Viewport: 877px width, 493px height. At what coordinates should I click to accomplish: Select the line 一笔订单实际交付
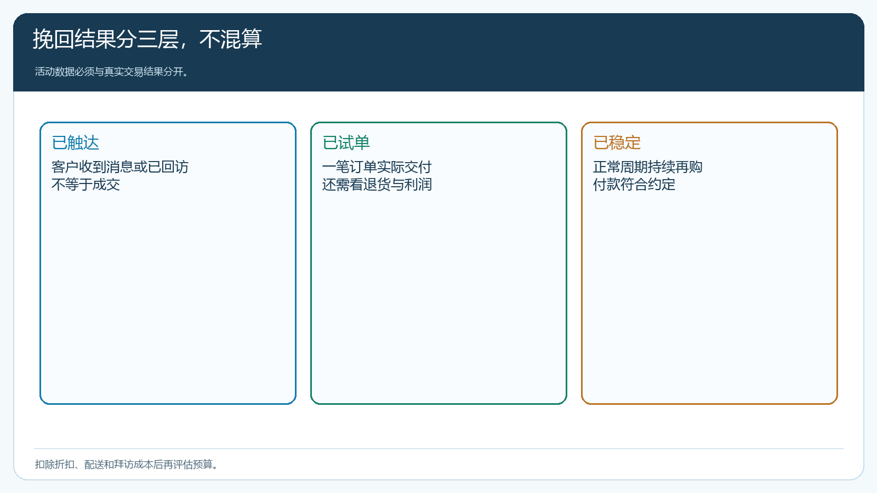point(377,167)
